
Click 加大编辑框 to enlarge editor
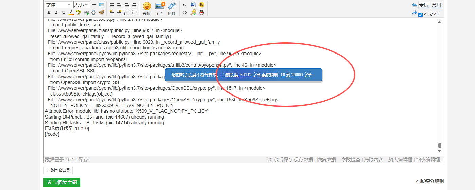[x=400, y=160]
